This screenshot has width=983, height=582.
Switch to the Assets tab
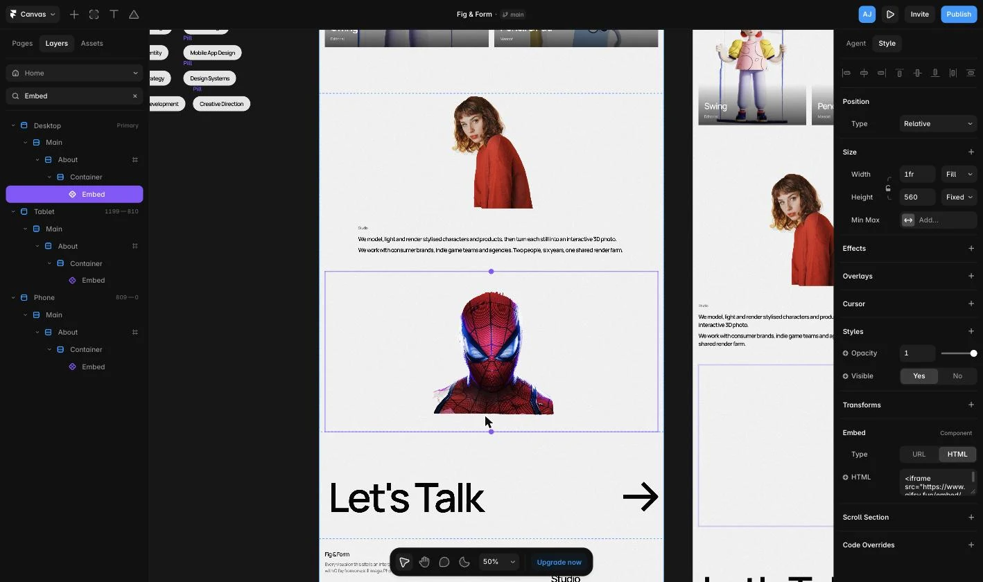point(92,43)
